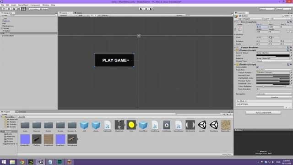Open Rect Transform help book icon
The height and width of the screenshot is (165, 293).
coord(288,22)
